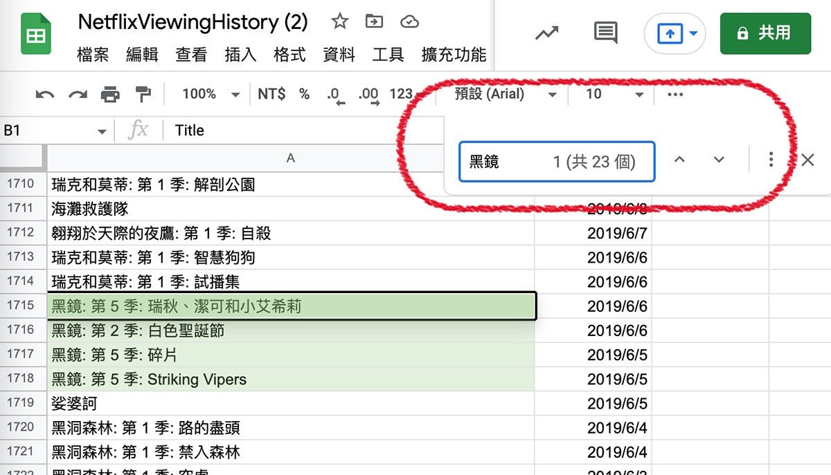This screenshot has width=831, height=475.
Task: Click cell 瑞克和莫蒂: 第 1 季: 智慧狗狗
Action: tap(291, 257)
